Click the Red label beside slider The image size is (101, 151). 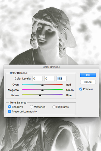68,85
